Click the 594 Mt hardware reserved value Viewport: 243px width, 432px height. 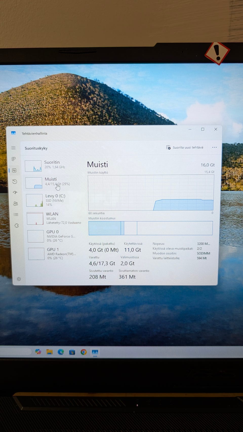click(x=202, y=258)
